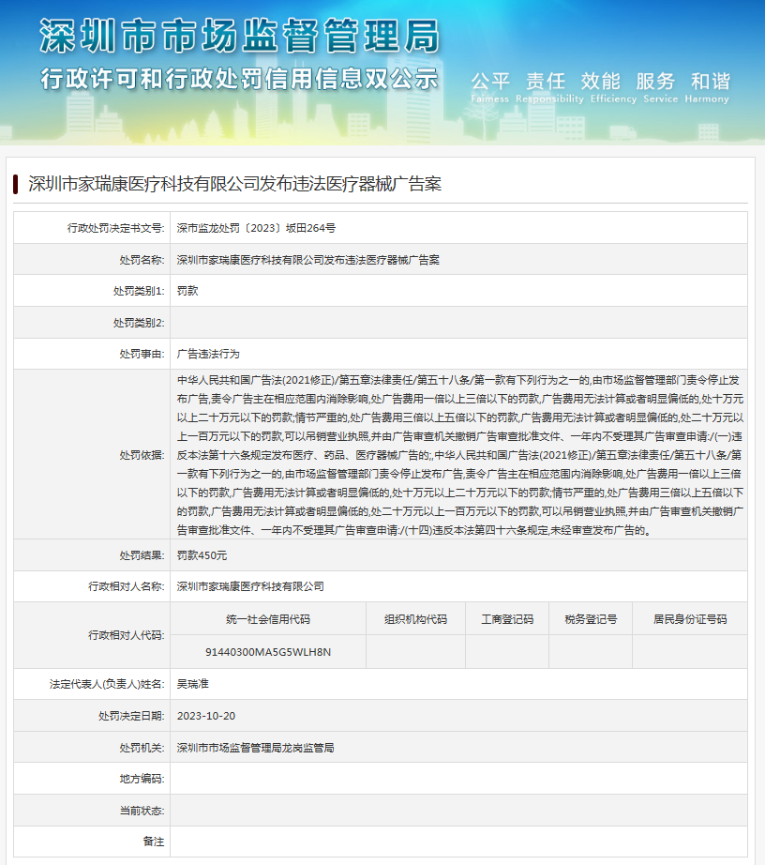Viewport: 765px width, 865px height.
Task: Click the 备注 label
Action: point(153,842)
